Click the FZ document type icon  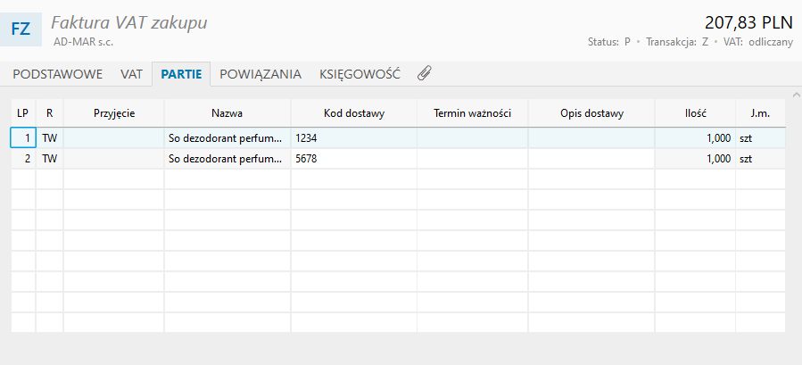click(x=20, y=29)
